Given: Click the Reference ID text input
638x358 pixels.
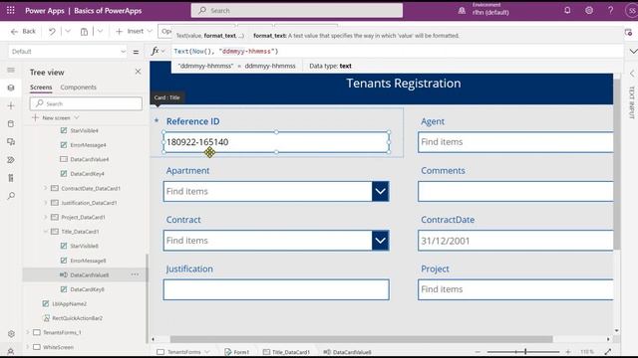Looking at the screenshot, I should click(x=276, y=142).
